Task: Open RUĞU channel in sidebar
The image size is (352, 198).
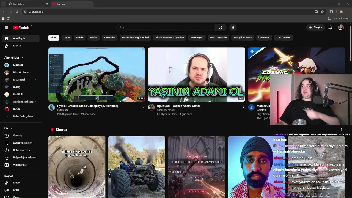Action: 21,109
